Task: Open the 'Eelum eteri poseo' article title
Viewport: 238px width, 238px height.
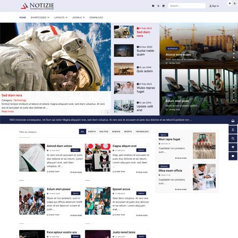Action: click(59, 189)
